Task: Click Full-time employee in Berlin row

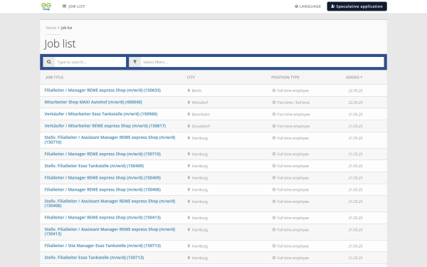Action: [x=293, y=90]
